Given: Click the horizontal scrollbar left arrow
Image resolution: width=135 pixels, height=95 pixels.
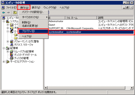Looking at the screenshot, I should click(46, 88).
